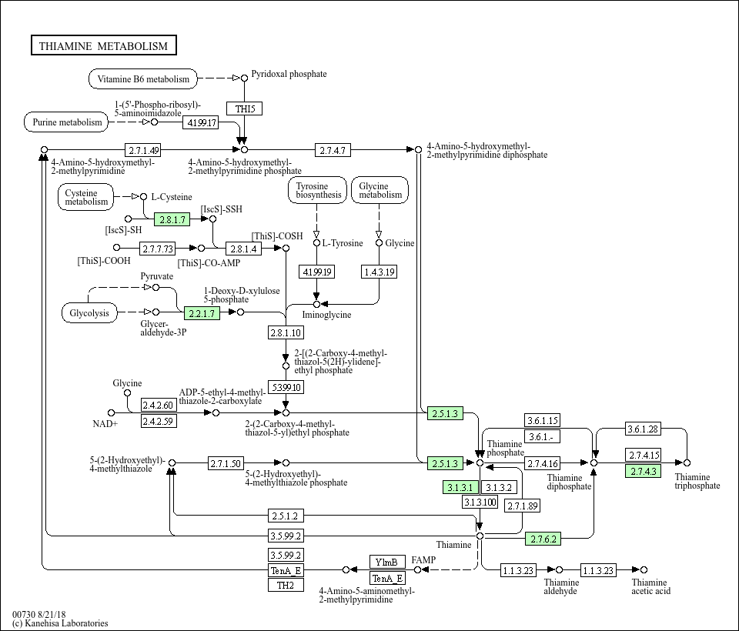Click the green 2.2.1.7 enzyme box
This screenshot has height=631, width=739.
tap(202, 313)
